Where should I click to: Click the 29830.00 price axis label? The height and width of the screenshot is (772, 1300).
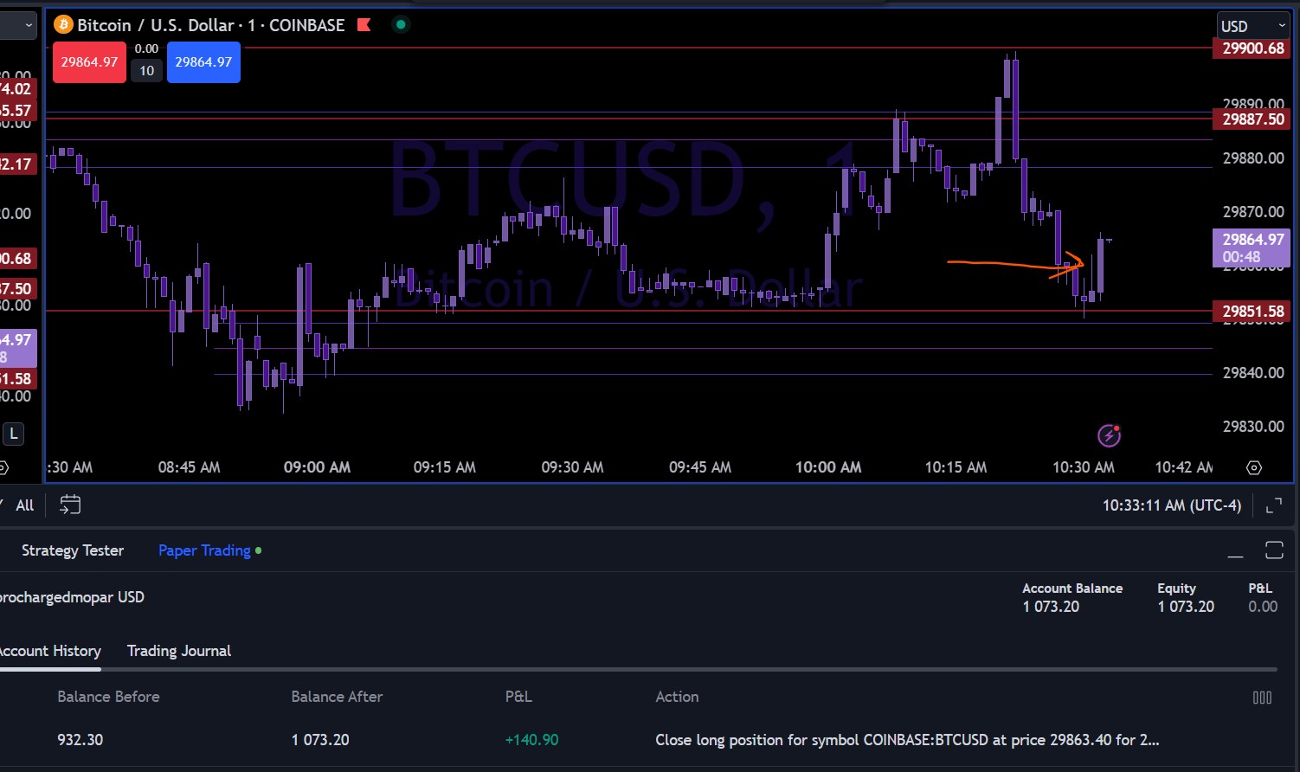(1253, 427)
